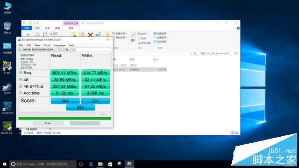
Task: Collapse the Explorer ribbon chevron
Action: (x=234, y=28)
